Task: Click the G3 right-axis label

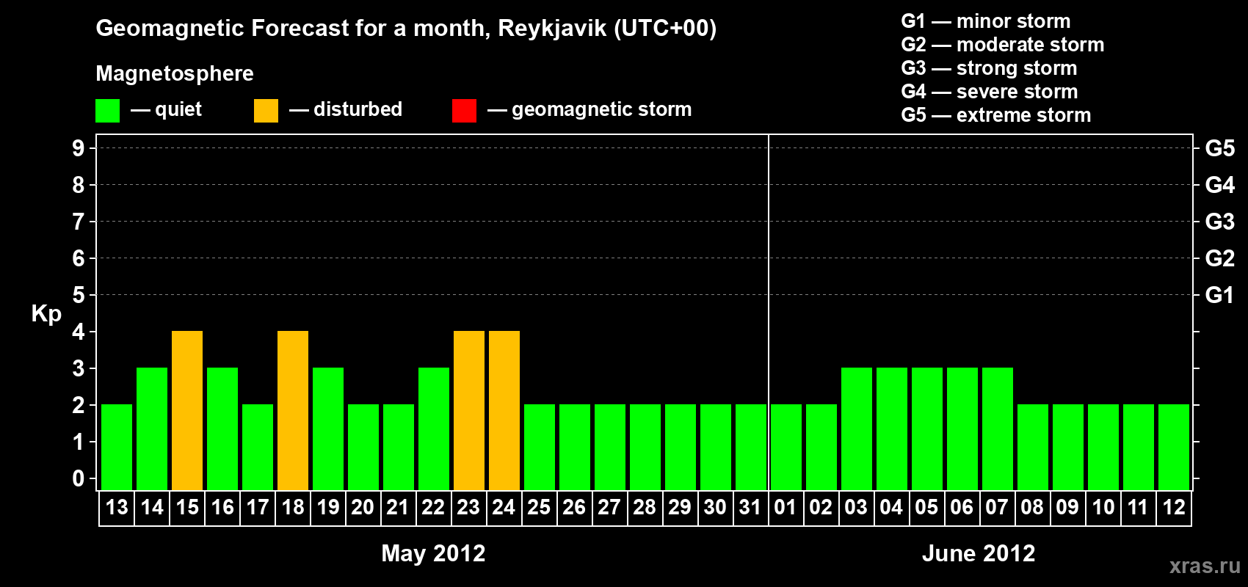Action: [x=1220, y=222]
